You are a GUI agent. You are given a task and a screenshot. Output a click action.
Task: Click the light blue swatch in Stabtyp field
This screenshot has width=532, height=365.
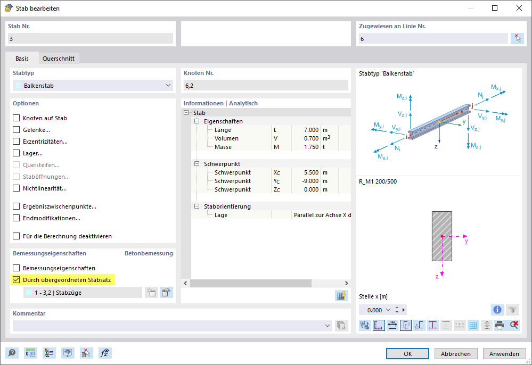[18, 86]
